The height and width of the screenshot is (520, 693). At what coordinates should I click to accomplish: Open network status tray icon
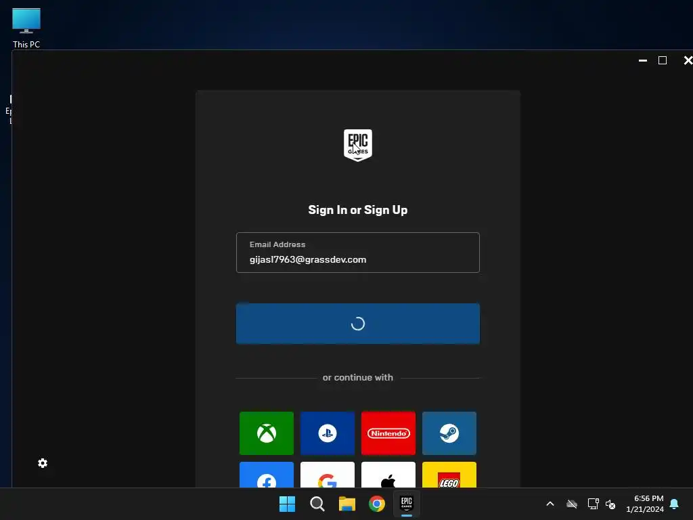tap(593, 504)
